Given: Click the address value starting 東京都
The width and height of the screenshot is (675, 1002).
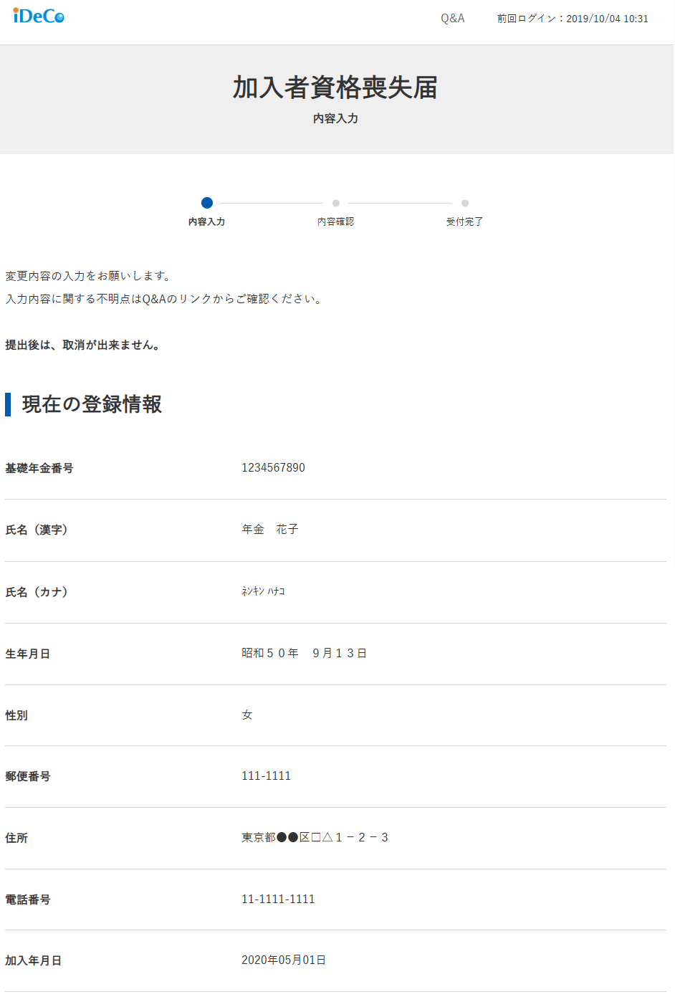Looking at the screenshot, I should (x=315, y=838).
